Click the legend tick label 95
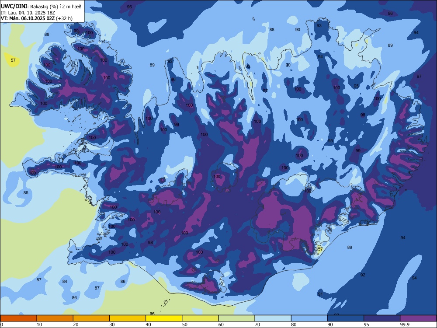Image resolution: width=437 pixels, height=328 pixels. pos(366,325)
